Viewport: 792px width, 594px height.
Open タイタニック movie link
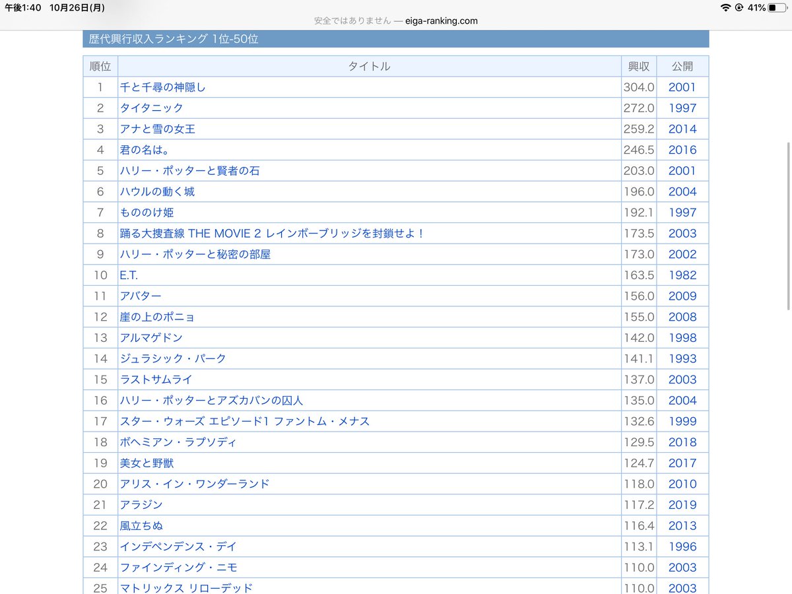click(x=151, y=108)
